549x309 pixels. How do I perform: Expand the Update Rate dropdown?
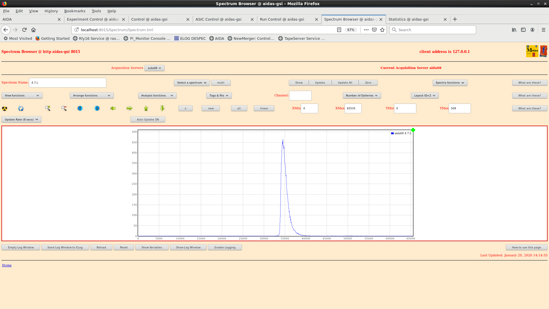(x=21, y=120)
